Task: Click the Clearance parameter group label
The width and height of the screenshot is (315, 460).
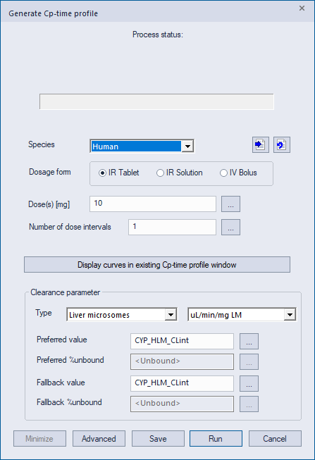Action: pyautogui.click(x=65, y=292)
